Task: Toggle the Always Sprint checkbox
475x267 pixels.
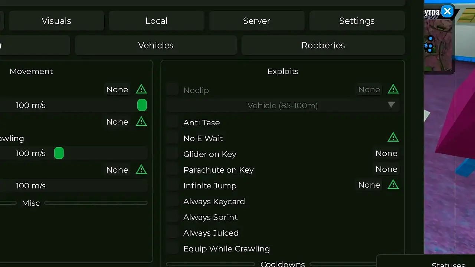Action: point(173,217)
